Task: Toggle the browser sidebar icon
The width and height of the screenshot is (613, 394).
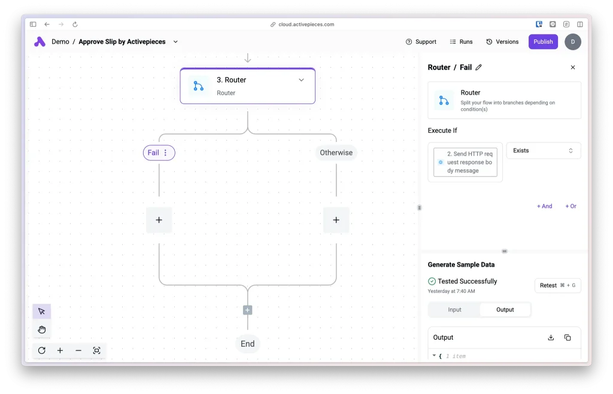Action: click(33, 24)
